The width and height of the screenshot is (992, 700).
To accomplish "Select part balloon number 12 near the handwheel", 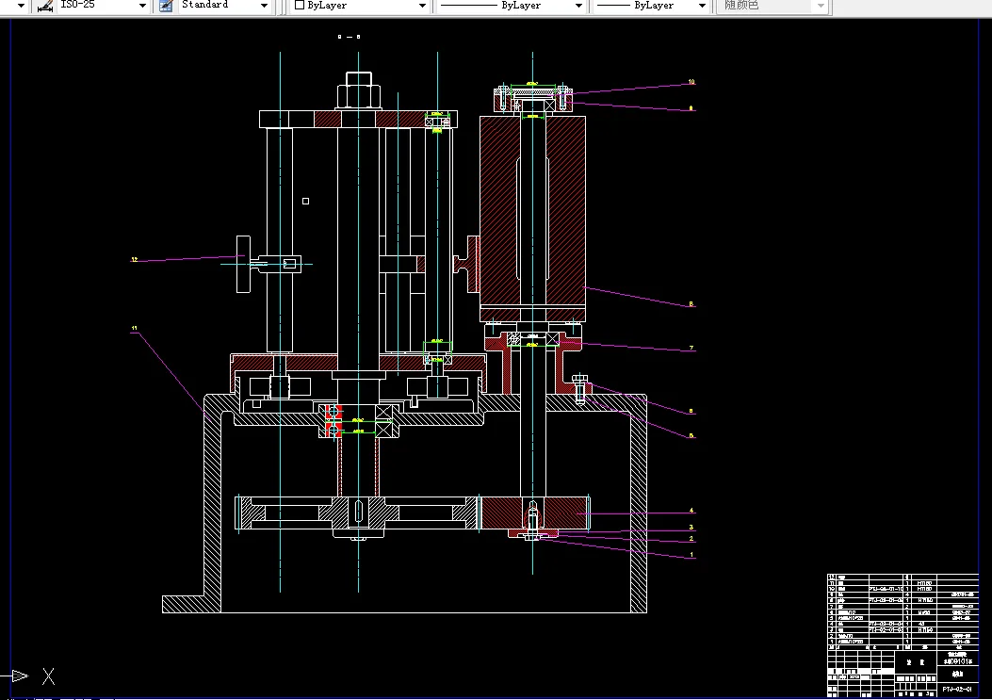I will pos(134,259).
